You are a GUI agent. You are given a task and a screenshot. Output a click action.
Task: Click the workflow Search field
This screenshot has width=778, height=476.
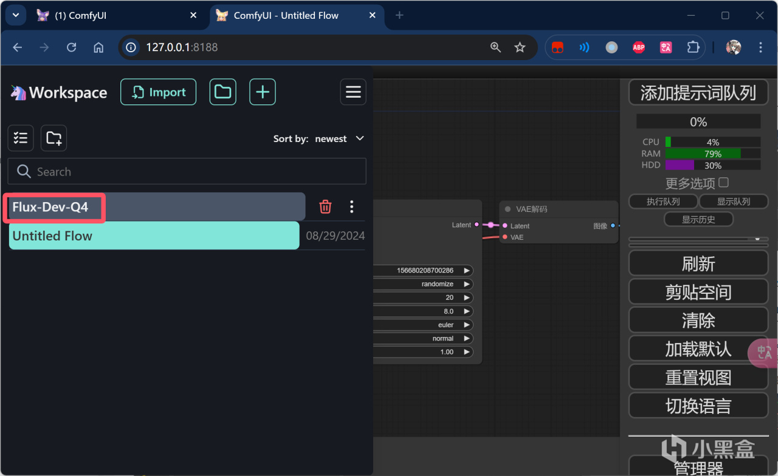[x=187, y=171]
